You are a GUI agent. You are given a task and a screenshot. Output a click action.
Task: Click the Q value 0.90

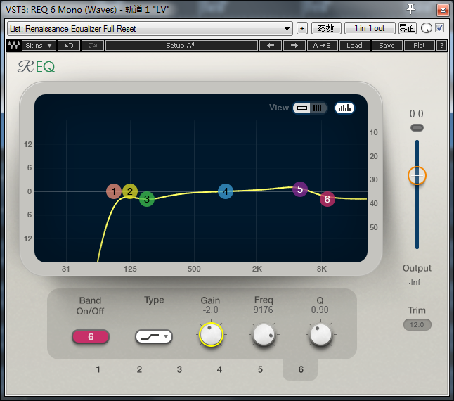tap(320, 310)
